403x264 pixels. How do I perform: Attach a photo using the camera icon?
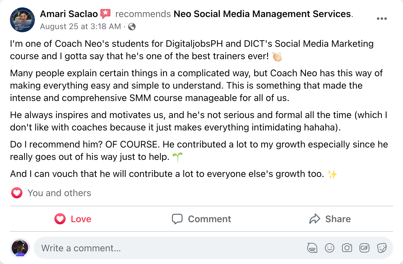click(x=347, y=248)
